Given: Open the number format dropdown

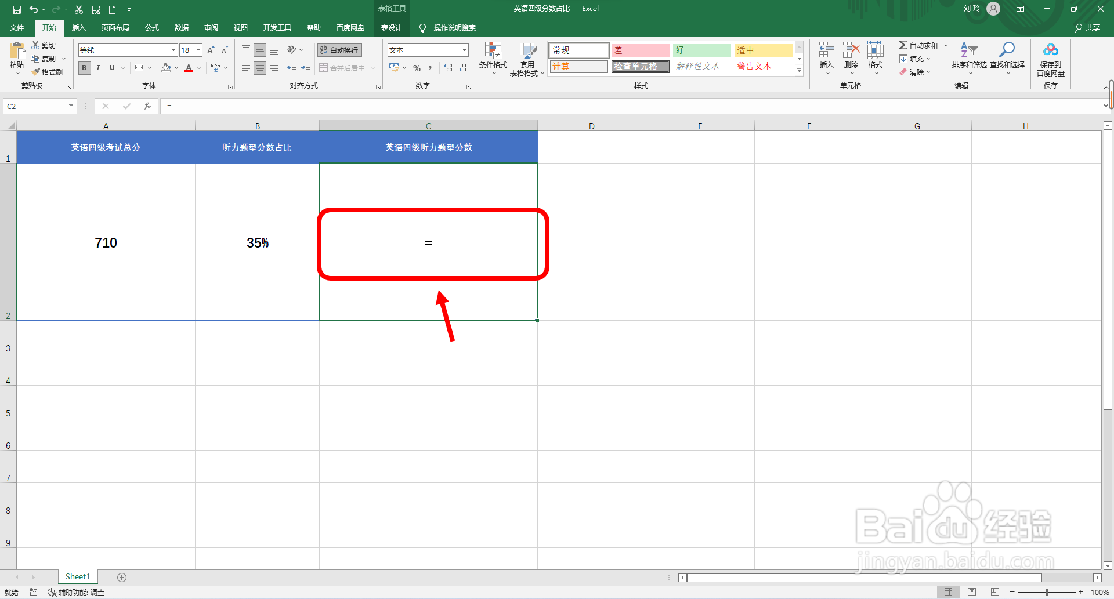Looking at the screenshot, I should point(464,50).
